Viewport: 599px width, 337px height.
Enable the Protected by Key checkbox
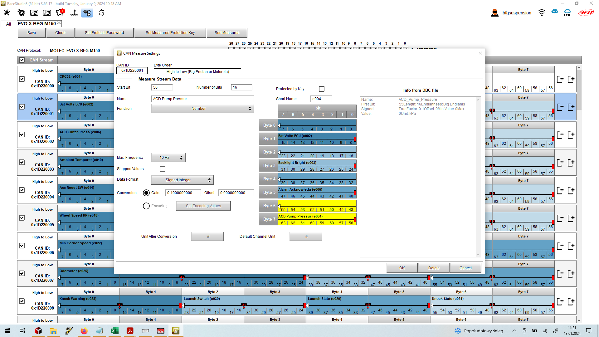[322, 89]
